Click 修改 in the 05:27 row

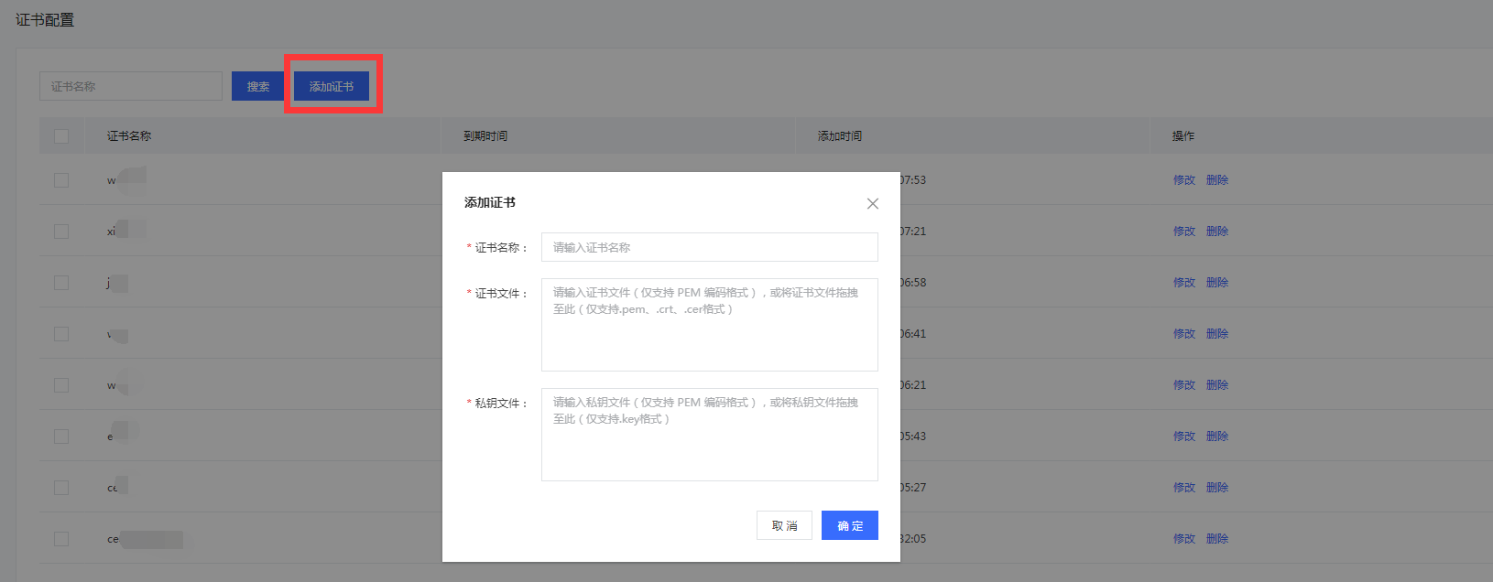[x=1184, y=488]
